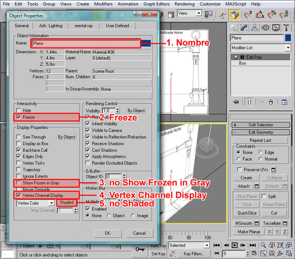Click the OK button in dialog

[107, 233]
